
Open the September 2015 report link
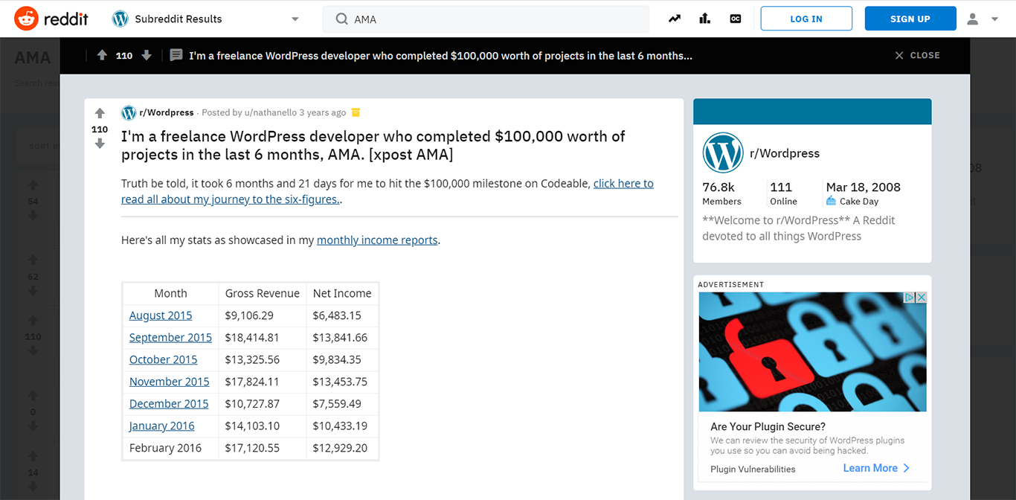(170, 338)
